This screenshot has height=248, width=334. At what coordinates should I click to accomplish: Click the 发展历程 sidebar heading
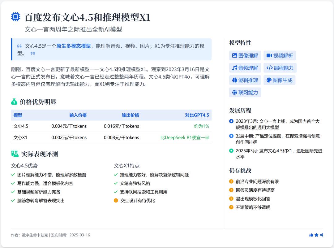point(240,111)
